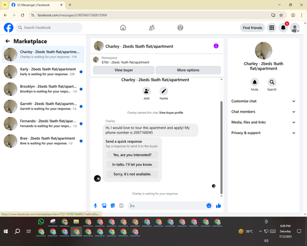307x246 pixels.
Task: Expand Privacy & support section
Action: pos(263,133)
